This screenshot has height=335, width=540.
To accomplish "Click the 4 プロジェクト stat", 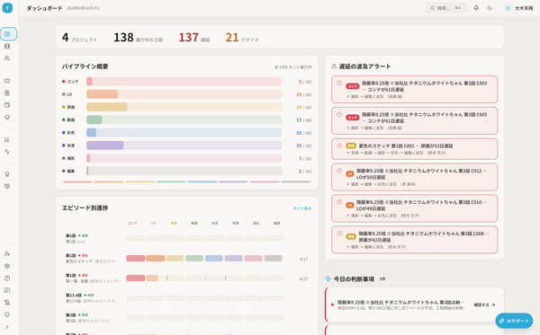I will 79,37.
